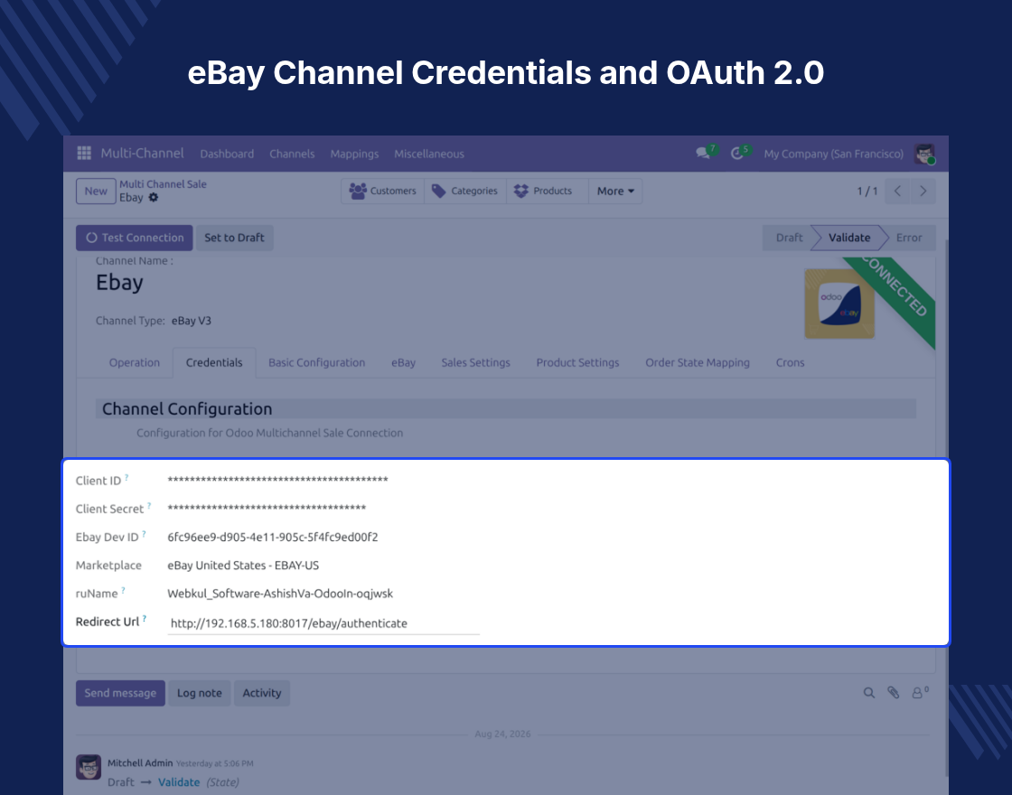Go to the next record arrow

click(923, 191)
